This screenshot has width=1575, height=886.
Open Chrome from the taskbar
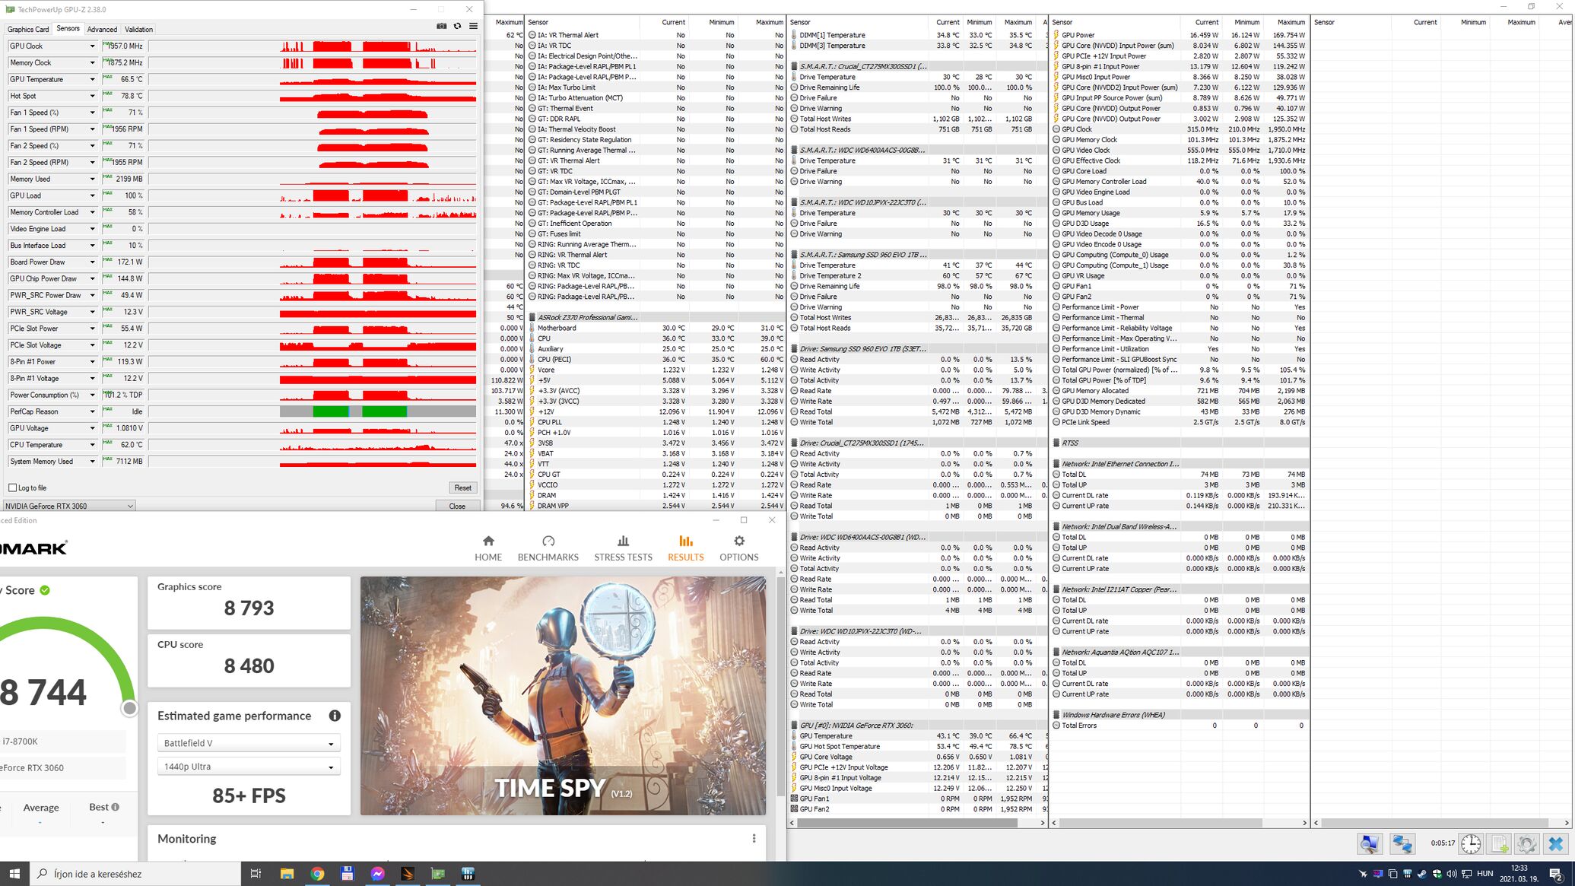pyautogui.click(x=317, y=874)
